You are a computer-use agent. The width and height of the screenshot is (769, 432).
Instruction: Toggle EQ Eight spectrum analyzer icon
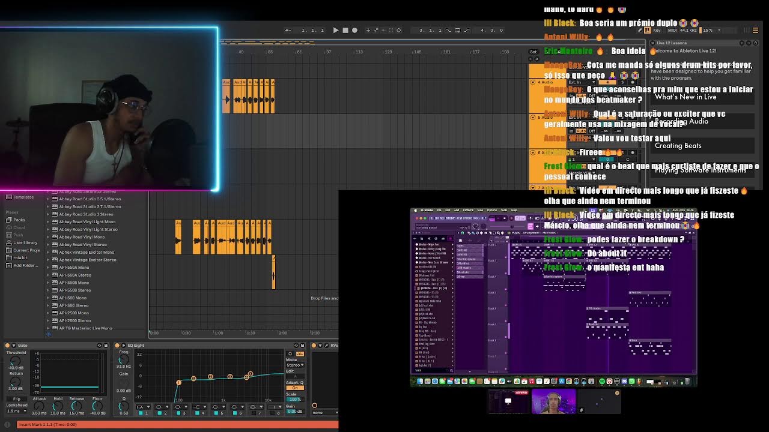[x=300, y=354]
